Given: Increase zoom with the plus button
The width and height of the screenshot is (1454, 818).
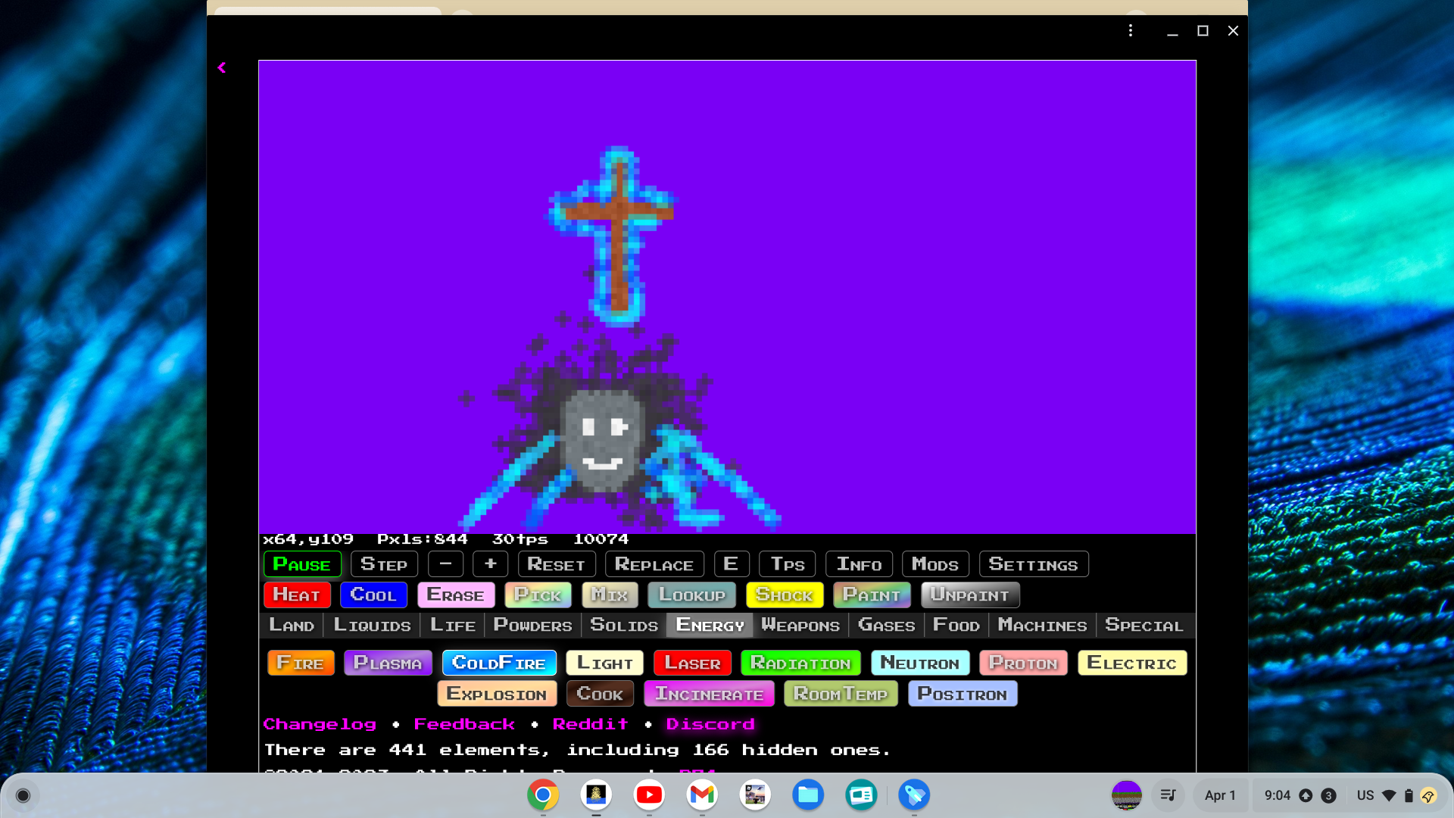Looking at the screenshot, I should pos(490,564).
